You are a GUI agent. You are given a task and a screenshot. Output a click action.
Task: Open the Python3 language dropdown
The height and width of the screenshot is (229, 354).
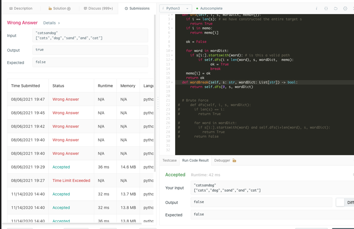pos(176,8)
